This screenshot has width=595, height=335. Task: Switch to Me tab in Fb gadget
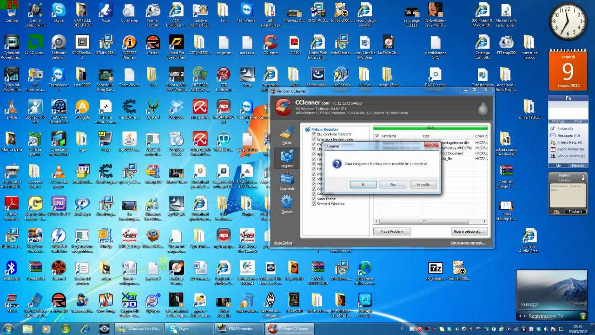(x=558, y=166)
